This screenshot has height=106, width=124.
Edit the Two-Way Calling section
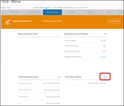105,77
